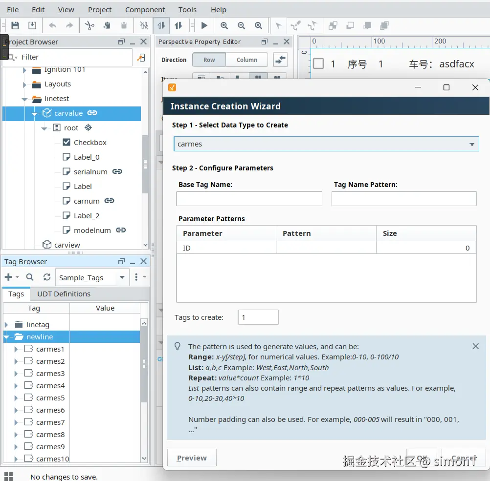
Task: Click the Redo arrow icon
Action: coord(69,25)
